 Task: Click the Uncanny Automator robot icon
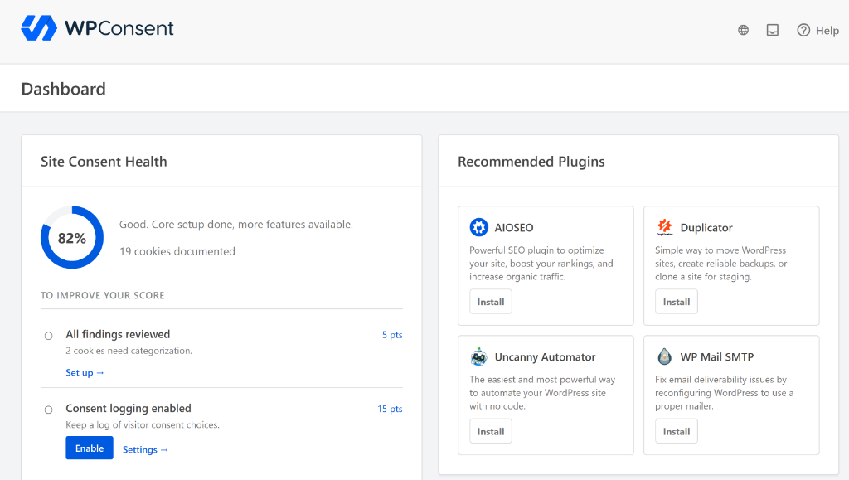478,356
